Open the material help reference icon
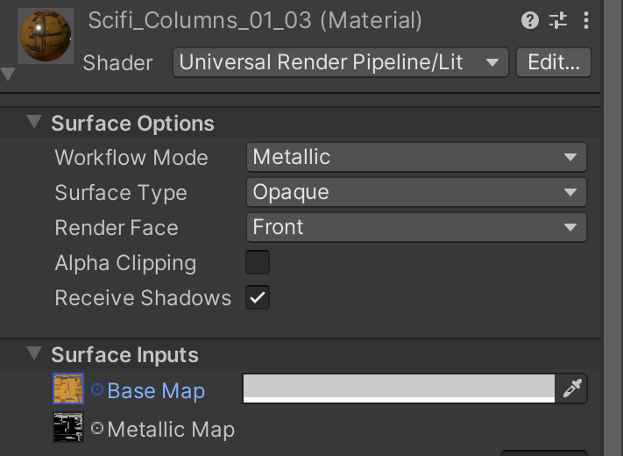Screen dimensions: 623x456 point(529,20)
